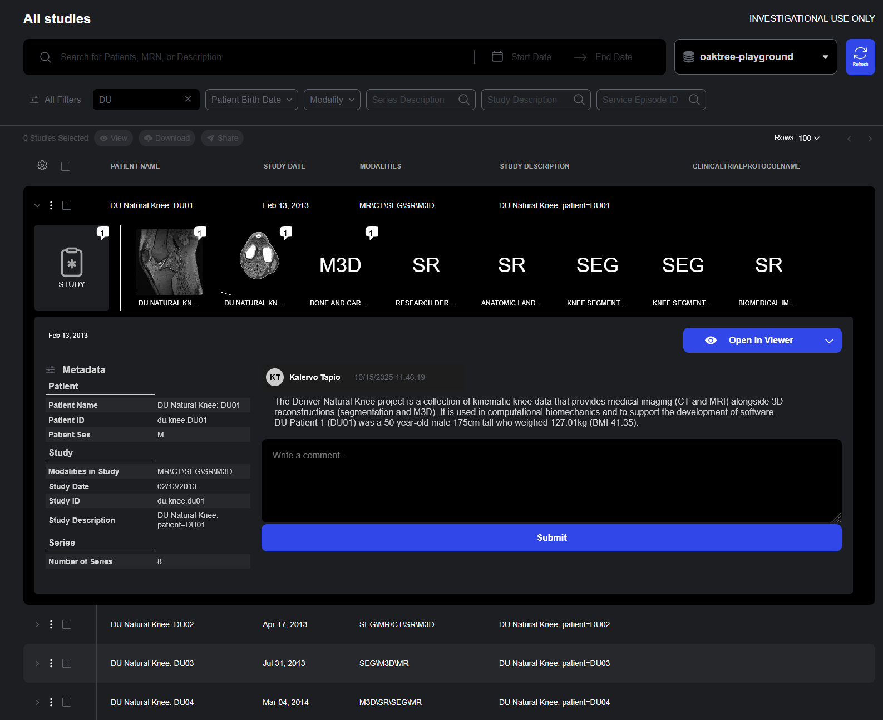Check the DU Natural Knee: DU02 checkbox
Screen dimensions: 883x720
point(67,624)
